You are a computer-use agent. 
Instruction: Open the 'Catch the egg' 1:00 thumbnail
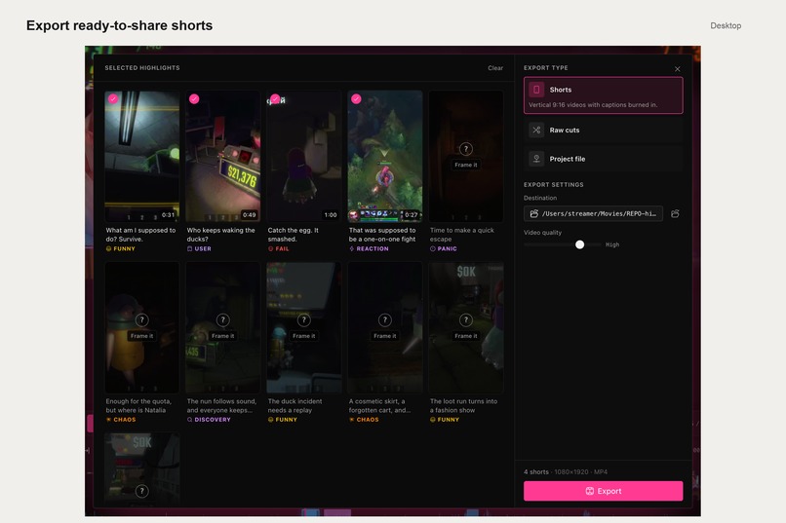[304, 156]
